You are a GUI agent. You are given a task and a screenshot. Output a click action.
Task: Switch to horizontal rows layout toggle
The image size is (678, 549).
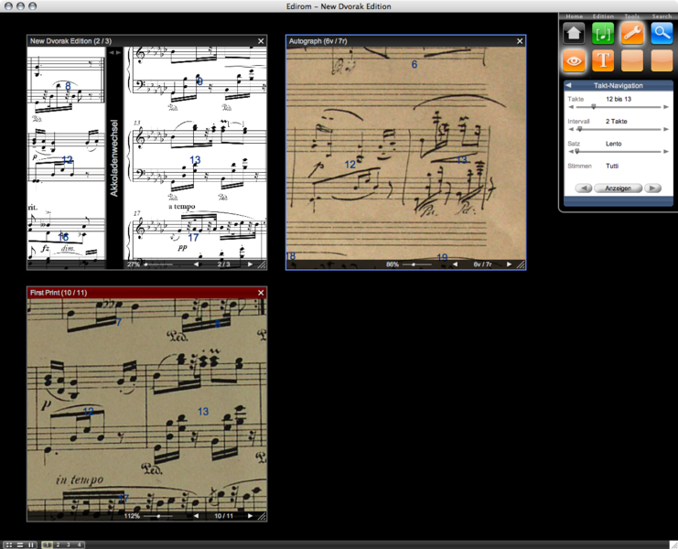coord(20,544)
